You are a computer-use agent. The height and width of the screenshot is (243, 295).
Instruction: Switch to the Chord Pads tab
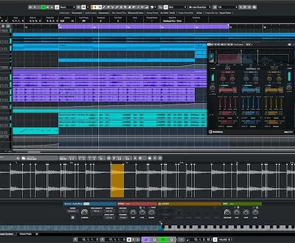26,234
